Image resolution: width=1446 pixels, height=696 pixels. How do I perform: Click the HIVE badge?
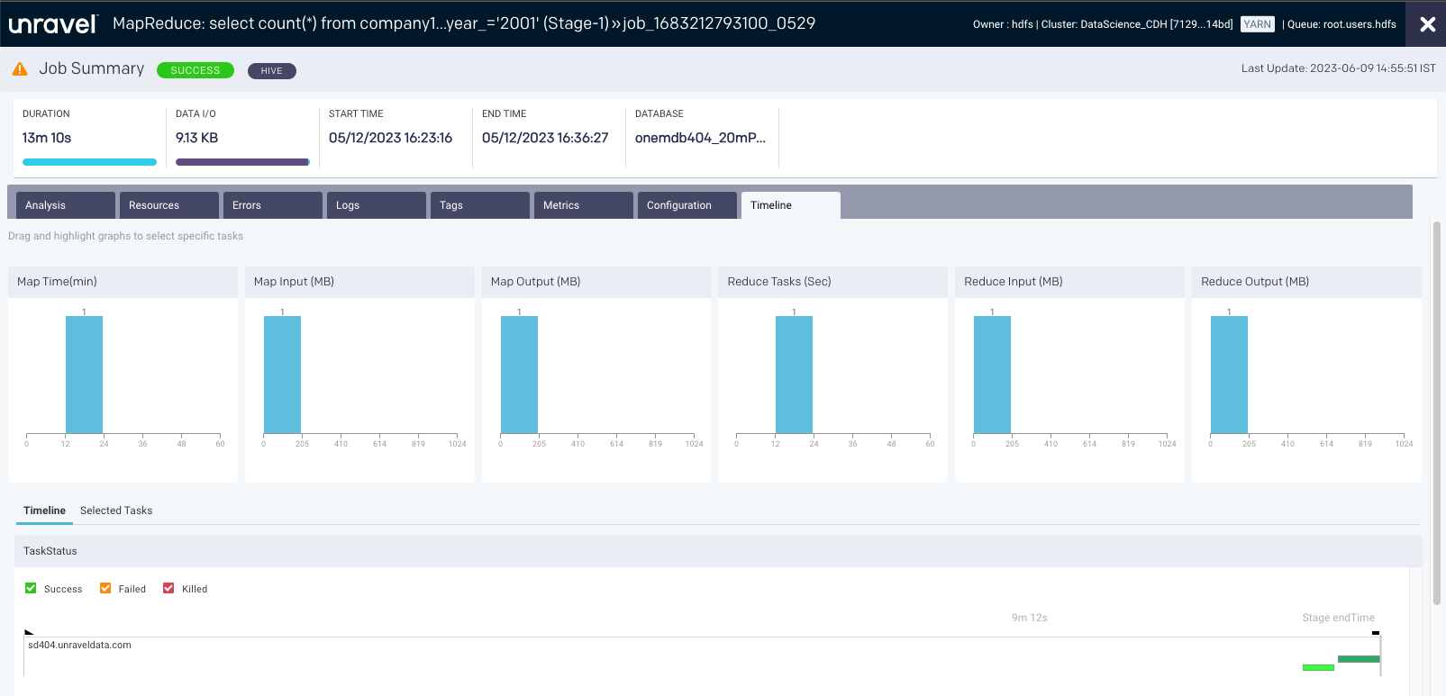[x=272, y=70]
